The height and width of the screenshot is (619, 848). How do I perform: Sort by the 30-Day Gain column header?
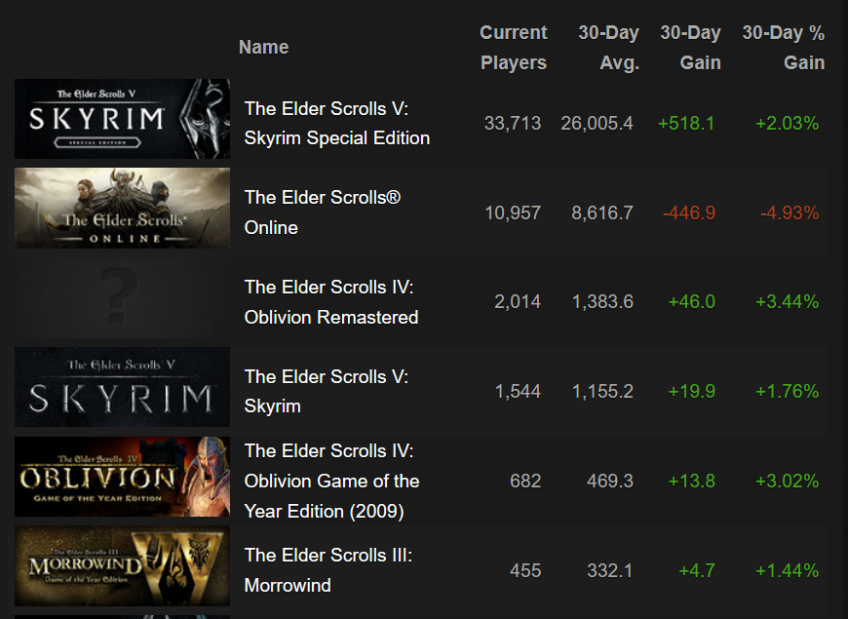click(x=691, y=48)
